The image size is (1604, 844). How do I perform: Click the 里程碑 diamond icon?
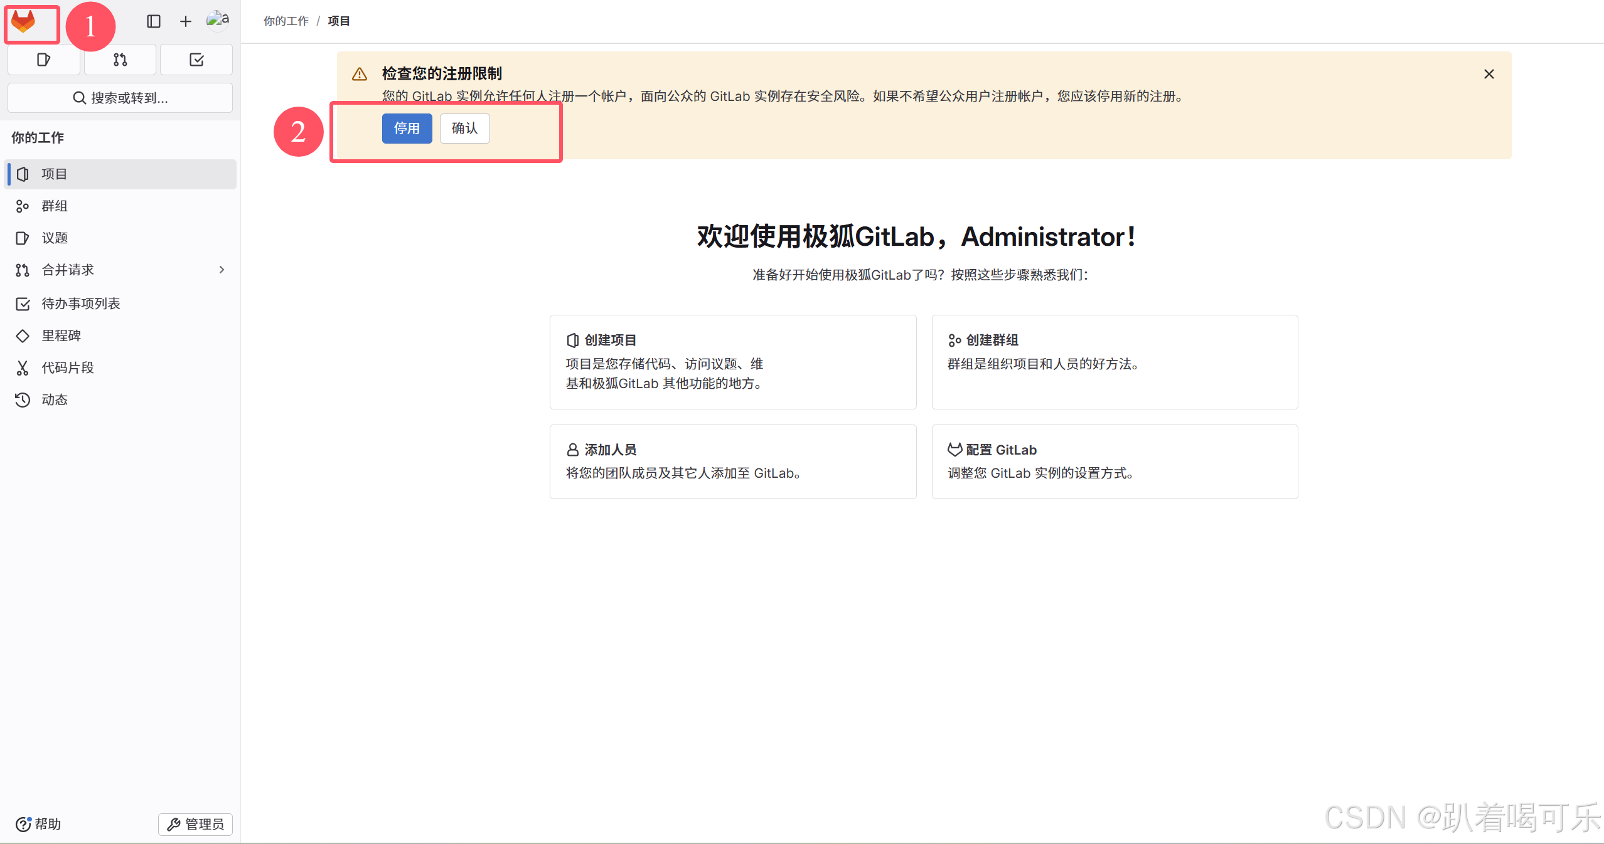[x=23, y=335]
